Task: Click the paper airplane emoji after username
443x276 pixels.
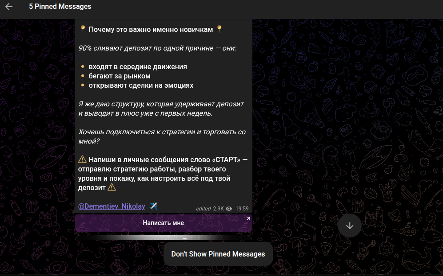Action: click(153, 206)
